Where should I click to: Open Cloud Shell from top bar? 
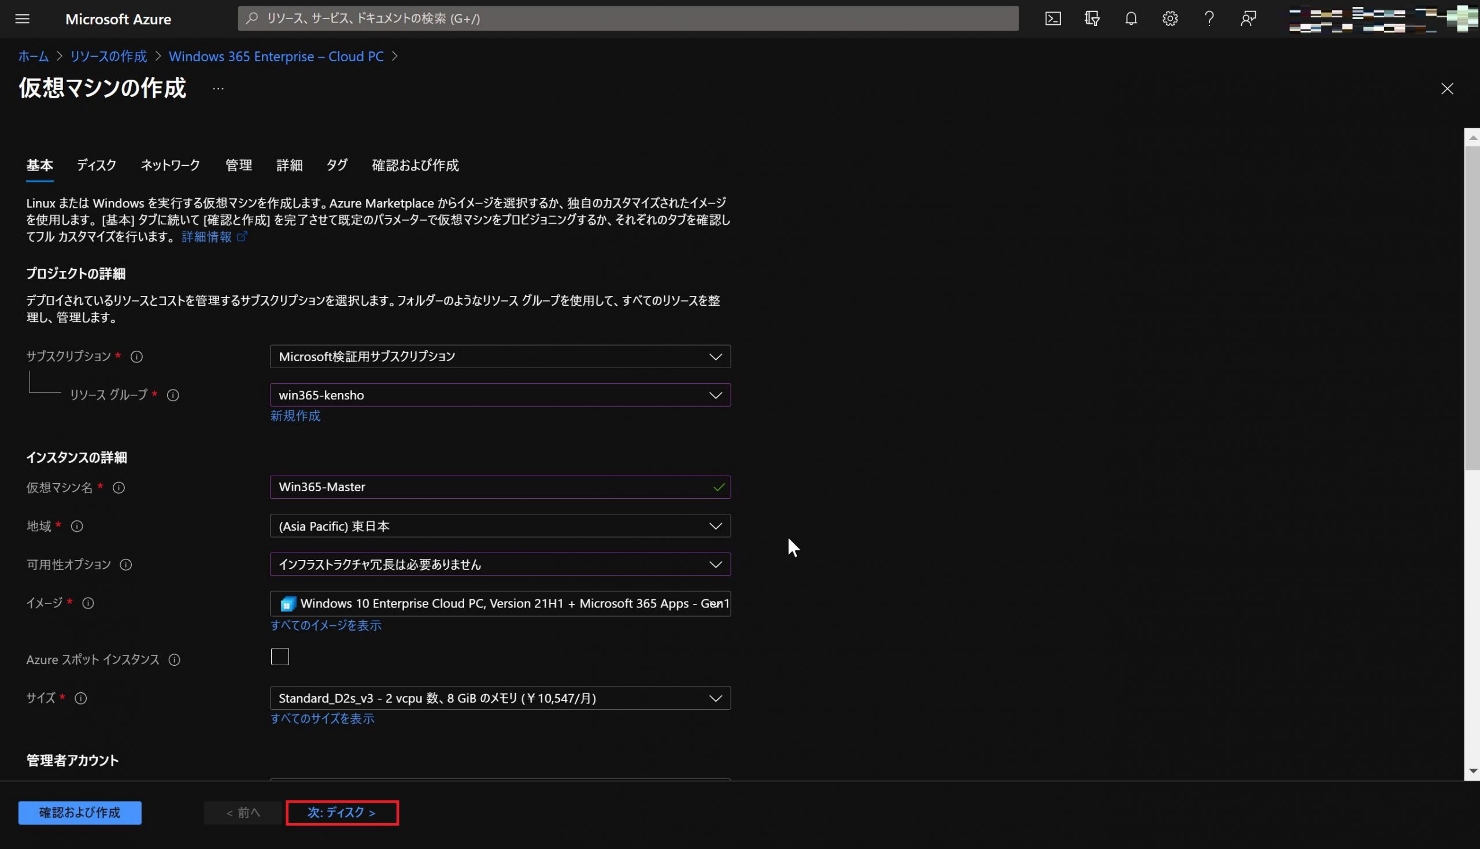1053,18
